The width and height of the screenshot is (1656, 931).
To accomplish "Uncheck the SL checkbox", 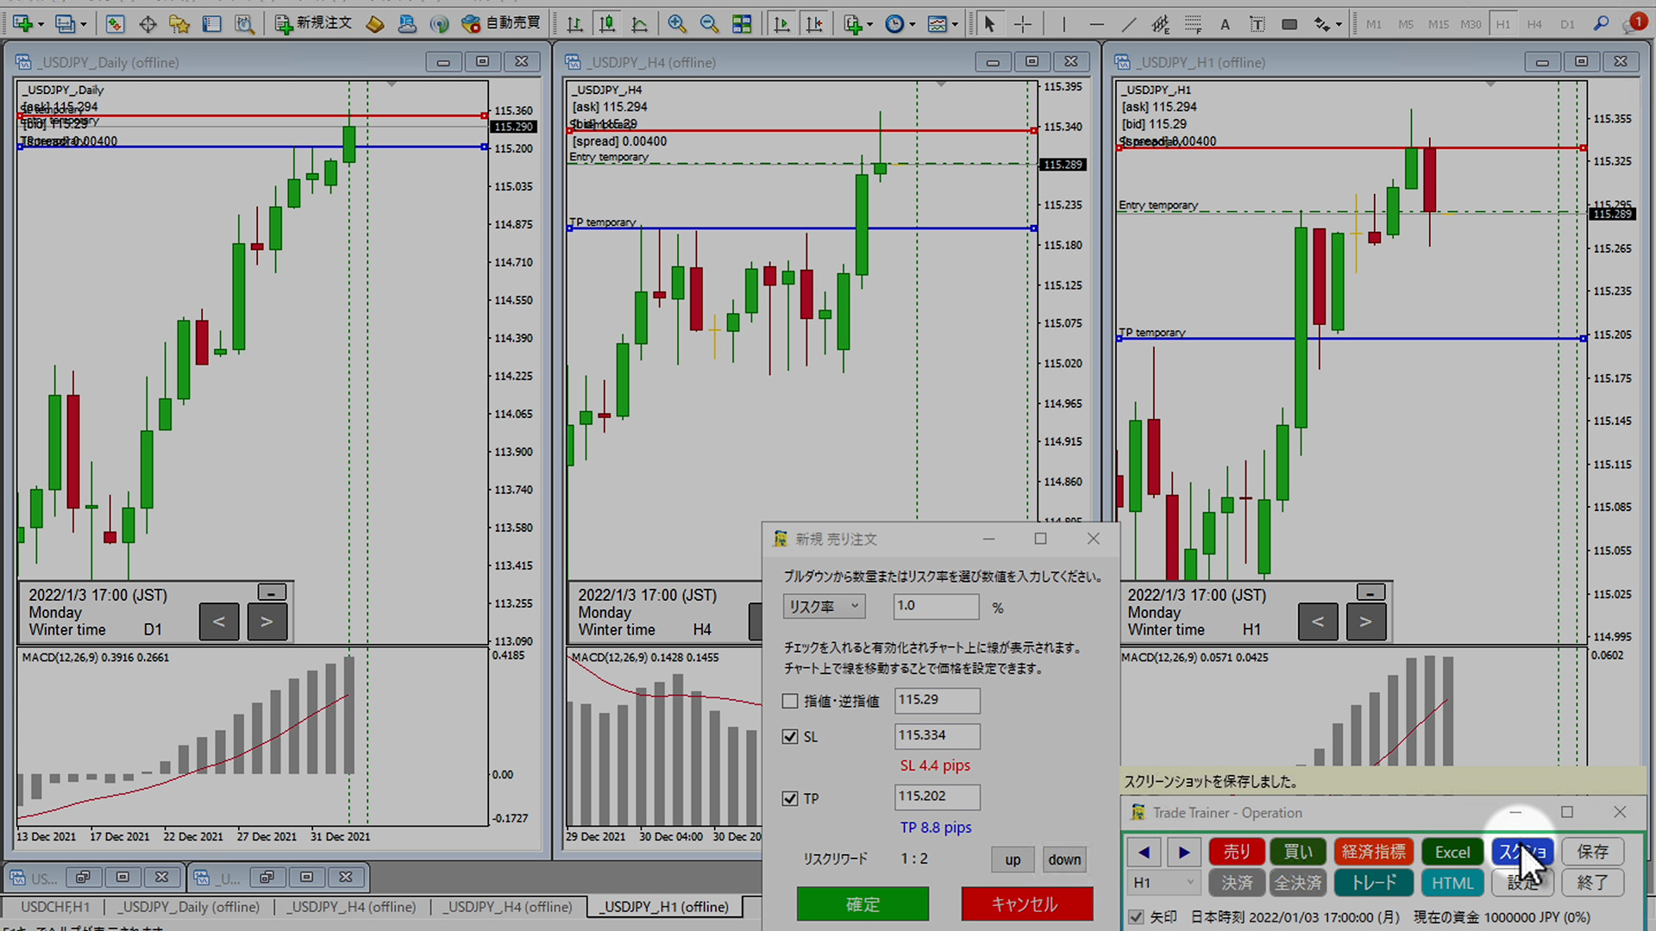I will [x=790, y=736].
